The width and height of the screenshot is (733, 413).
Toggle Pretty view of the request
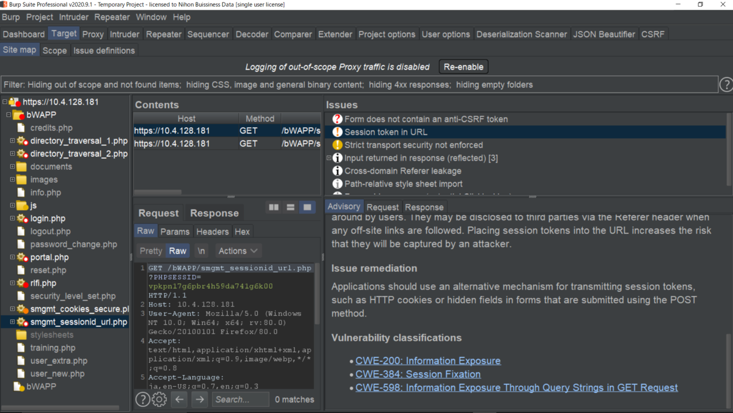coord(151,251)
